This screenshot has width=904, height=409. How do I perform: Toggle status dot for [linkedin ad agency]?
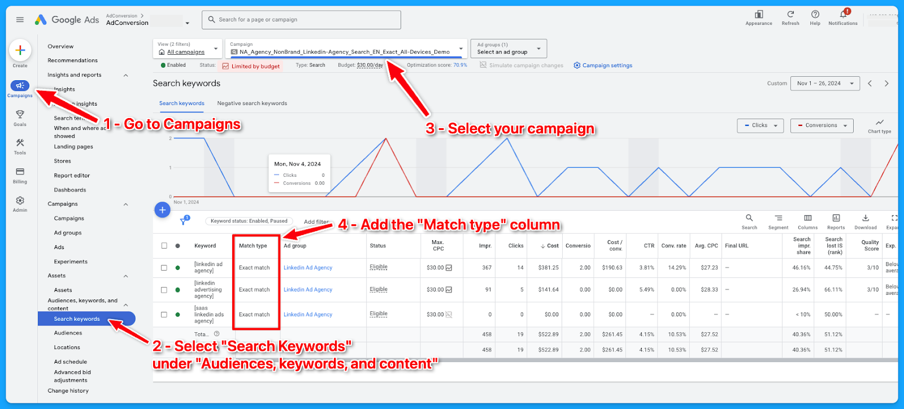click(177, 268)
